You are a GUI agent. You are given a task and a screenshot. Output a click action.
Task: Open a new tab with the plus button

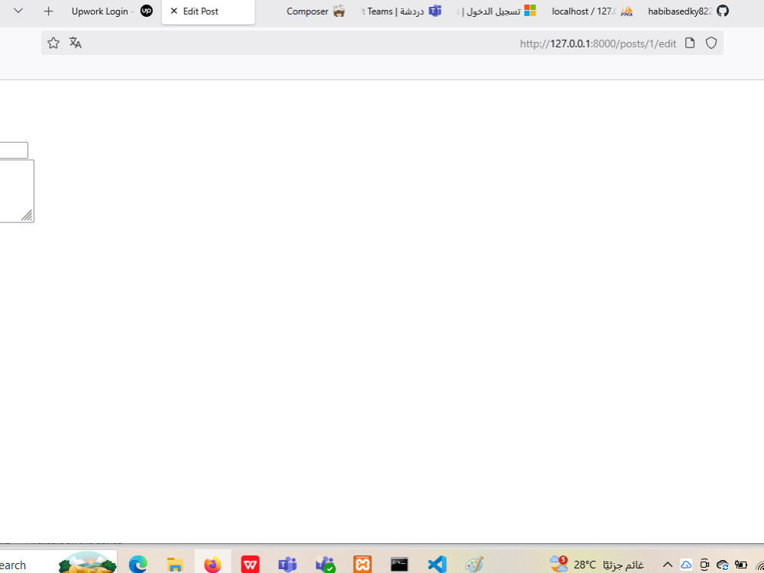[48, 11]
